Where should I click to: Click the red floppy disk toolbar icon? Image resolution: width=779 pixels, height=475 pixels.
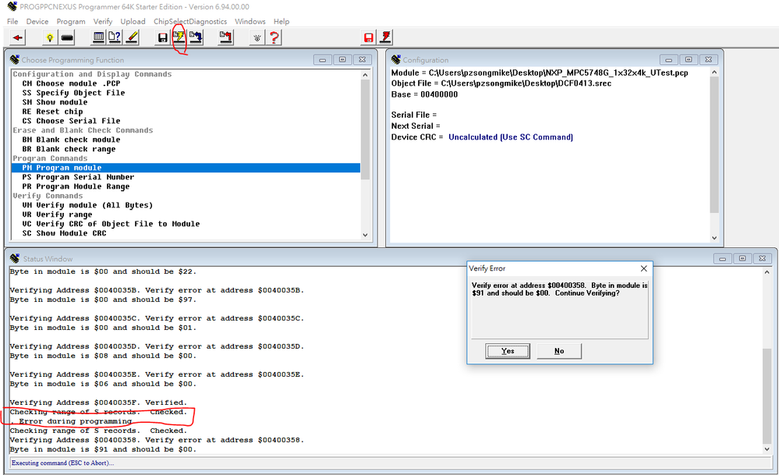tap(369, 37)
